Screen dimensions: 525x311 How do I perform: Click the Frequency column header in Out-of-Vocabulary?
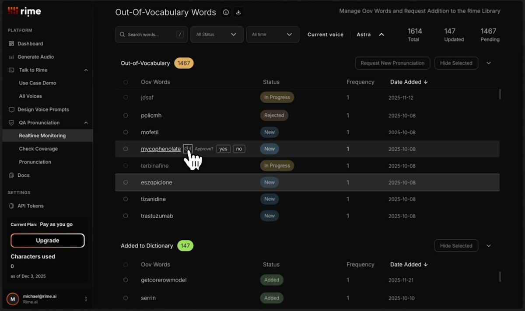360,82
